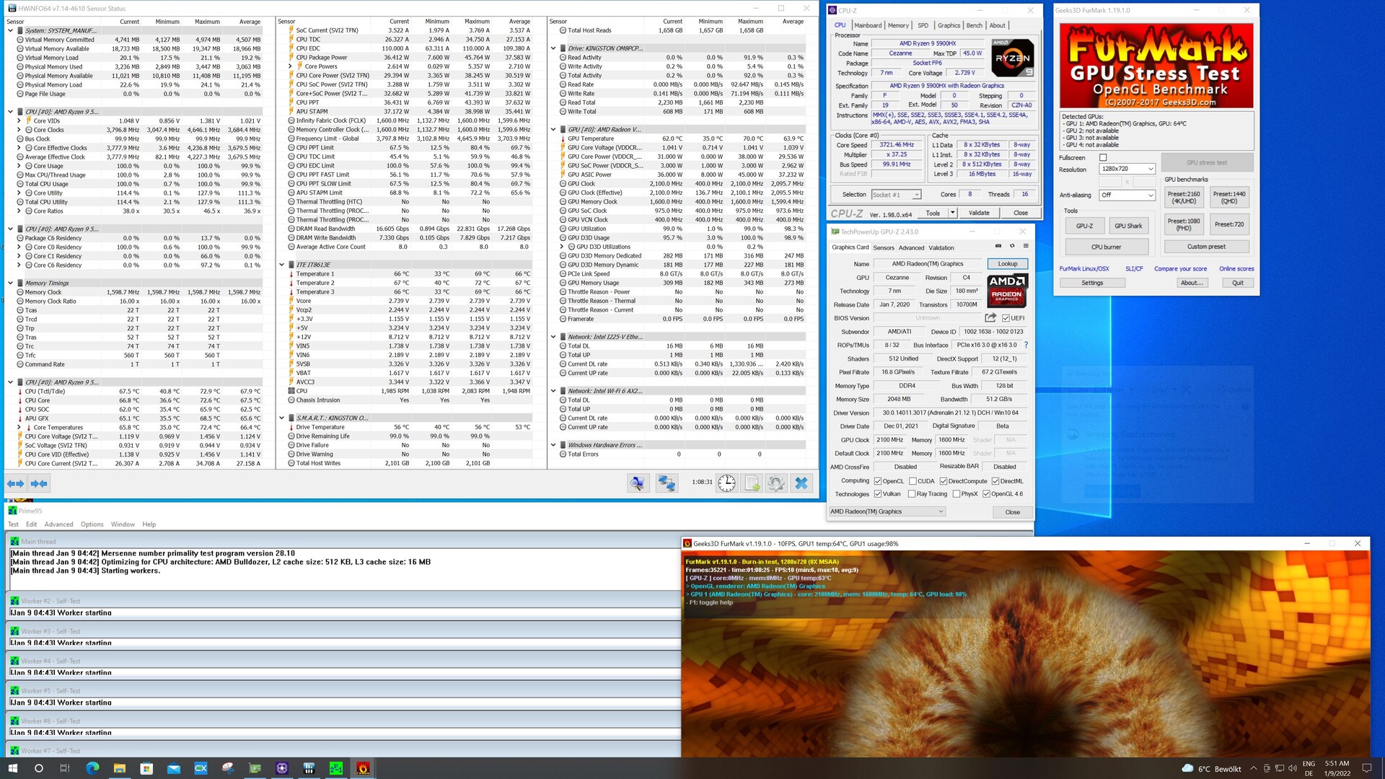Screen dimensions: 1385x779
Task: Open Task View on taskbar
Action: click(64, 768)
